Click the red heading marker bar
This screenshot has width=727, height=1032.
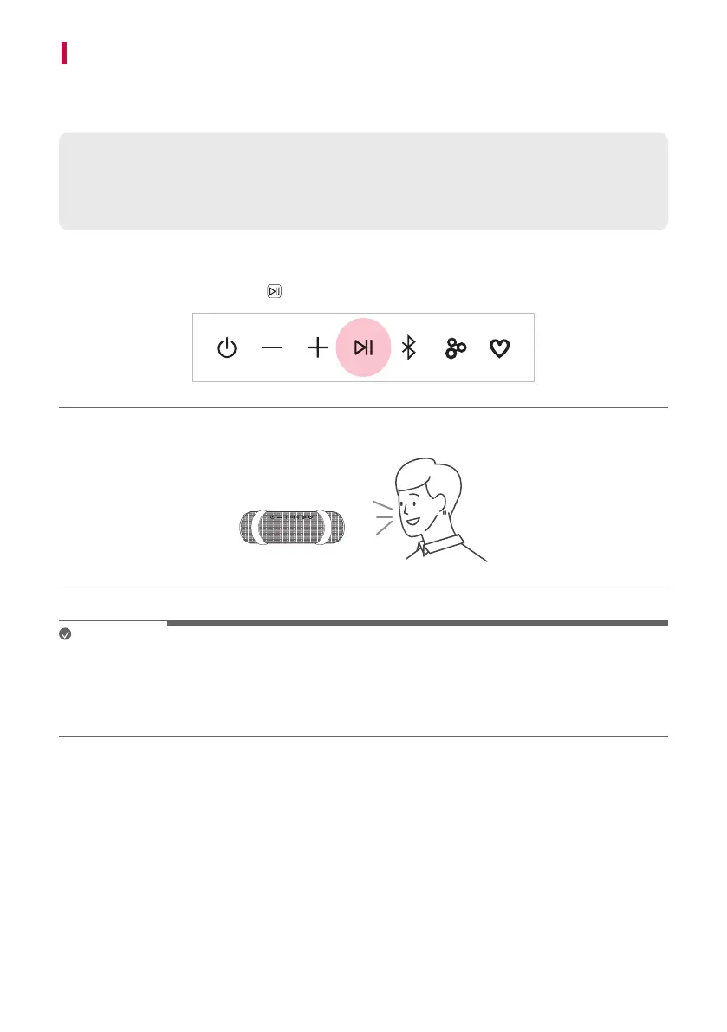click(64, 53)
